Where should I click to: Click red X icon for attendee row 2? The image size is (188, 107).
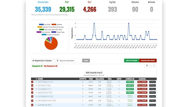32,86
